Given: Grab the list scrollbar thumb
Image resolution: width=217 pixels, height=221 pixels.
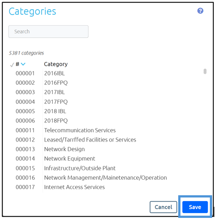Looking at the screenshot, I should point(205,71).
